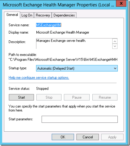Switch to the Log On tab
Screen dimensions: 130x146
(27, 15)
